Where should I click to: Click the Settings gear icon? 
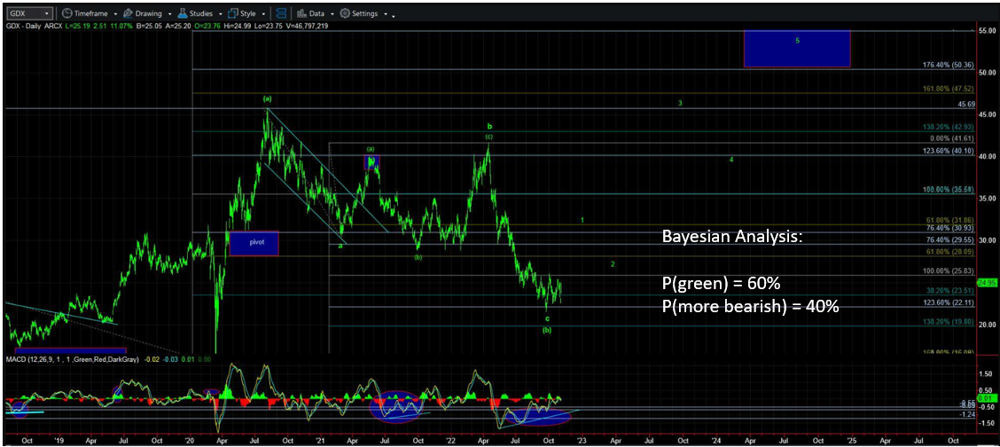(344, 13)
